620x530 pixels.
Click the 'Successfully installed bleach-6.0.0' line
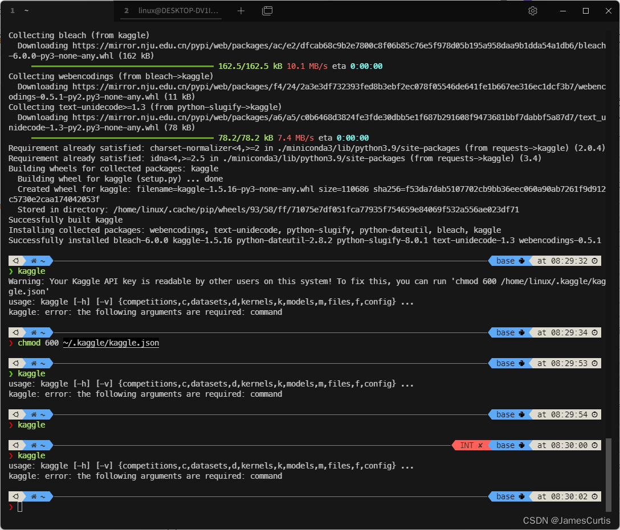pyautogui.click(x=305, y=240)
